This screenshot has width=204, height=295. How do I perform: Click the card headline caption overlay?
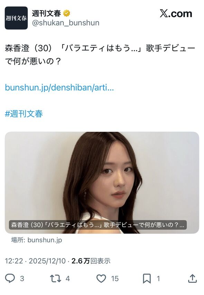click(98, 225)
